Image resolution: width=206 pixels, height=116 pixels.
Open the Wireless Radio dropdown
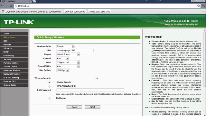tap(66, 46)
